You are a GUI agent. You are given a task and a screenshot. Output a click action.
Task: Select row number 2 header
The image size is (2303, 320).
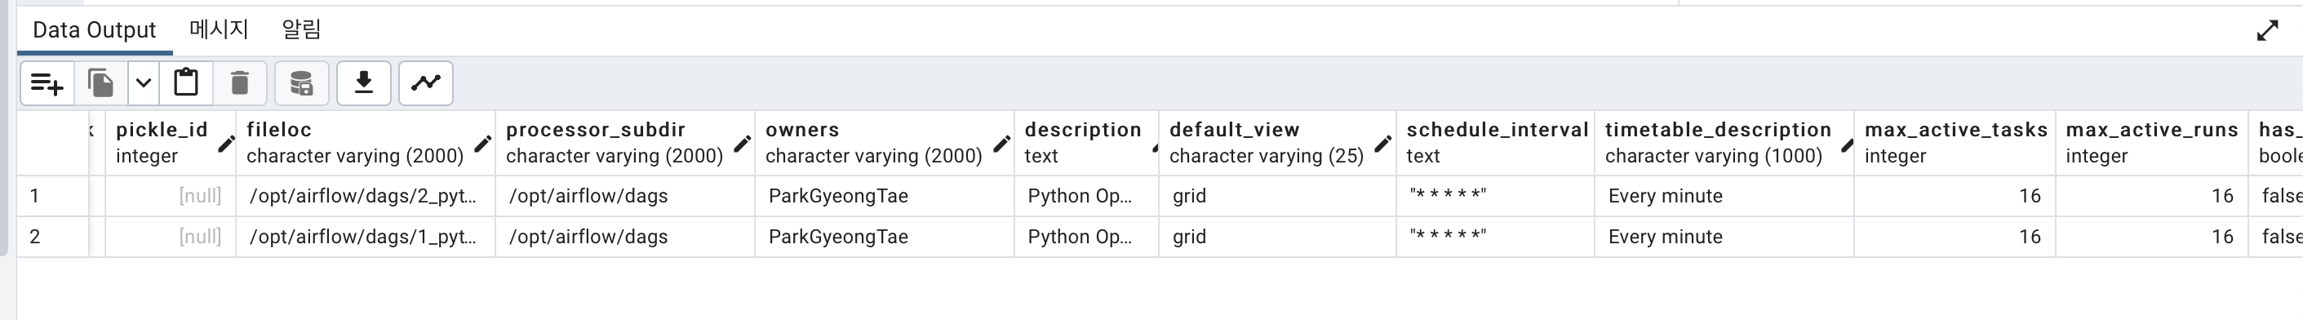click(53, 237)
